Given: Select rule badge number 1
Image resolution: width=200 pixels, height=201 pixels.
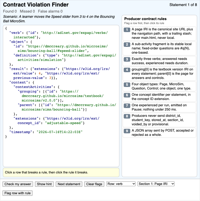Looking at the screenshot, I should 127,30.
